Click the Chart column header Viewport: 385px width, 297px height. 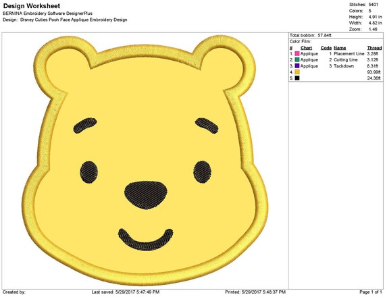[x=306, y=48]
